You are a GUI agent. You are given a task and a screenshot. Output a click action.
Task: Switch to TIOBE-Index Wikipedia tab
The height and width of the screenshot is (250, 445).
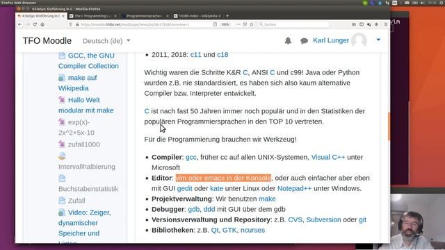tap(197, 16)
